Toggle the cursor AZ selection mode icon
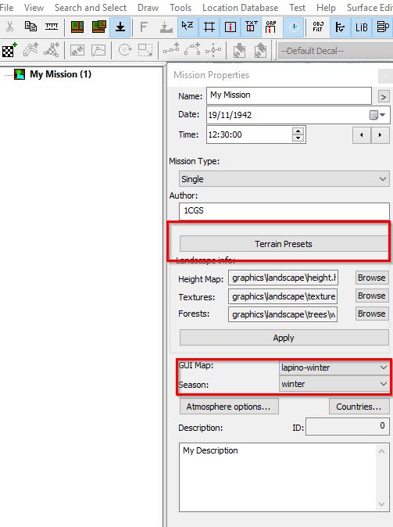 187,27
